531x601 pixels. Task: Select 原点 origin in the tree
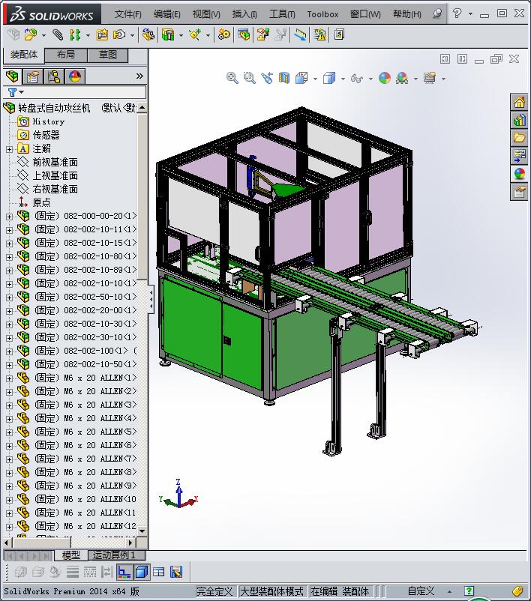[x=41, y=202]
